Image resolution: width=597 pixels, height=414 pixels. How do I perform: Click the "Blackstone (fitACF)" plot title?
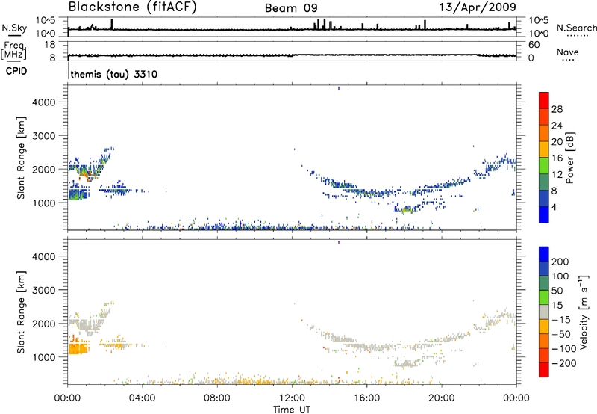coord(133,7)
